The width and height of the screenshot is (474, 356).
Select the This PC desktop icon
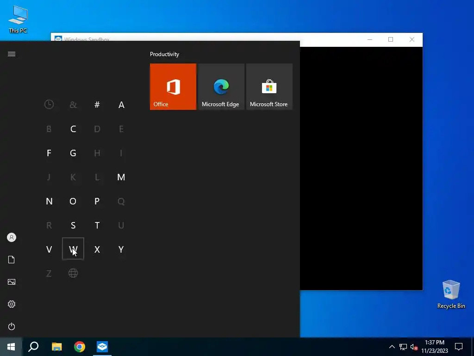click(x=18, y=19)
